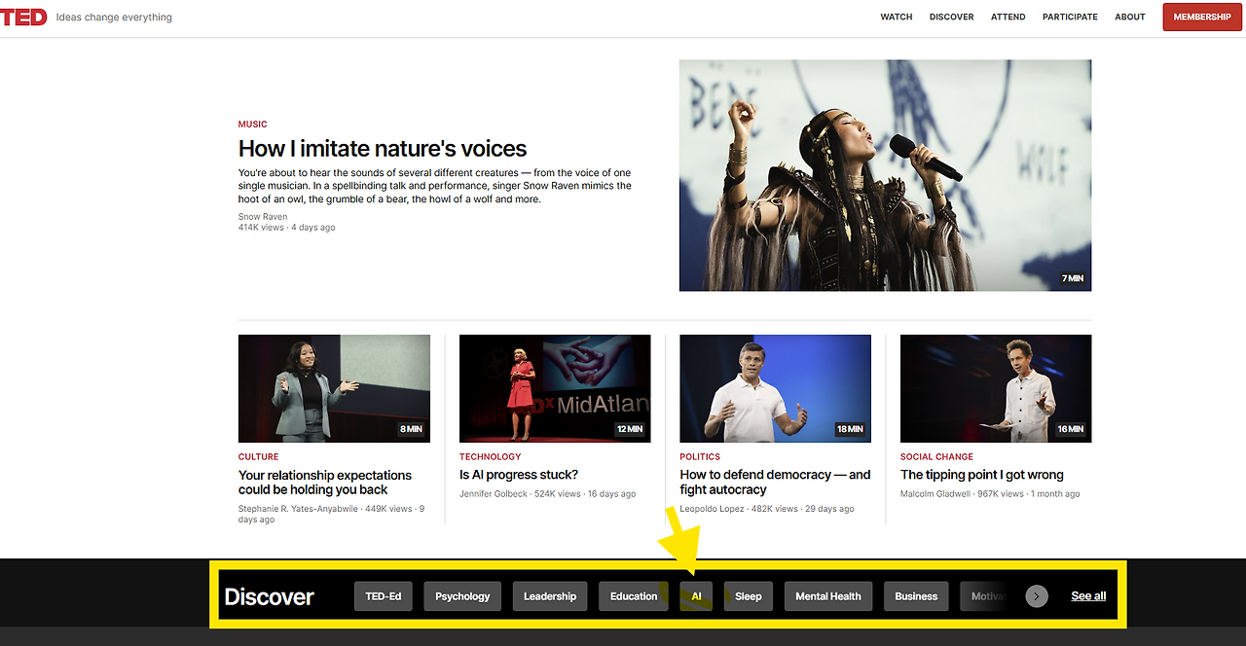Open "The tipping point I got wrong"
The height and width of the screenshot is (646, 1246).
coord(982,475)
